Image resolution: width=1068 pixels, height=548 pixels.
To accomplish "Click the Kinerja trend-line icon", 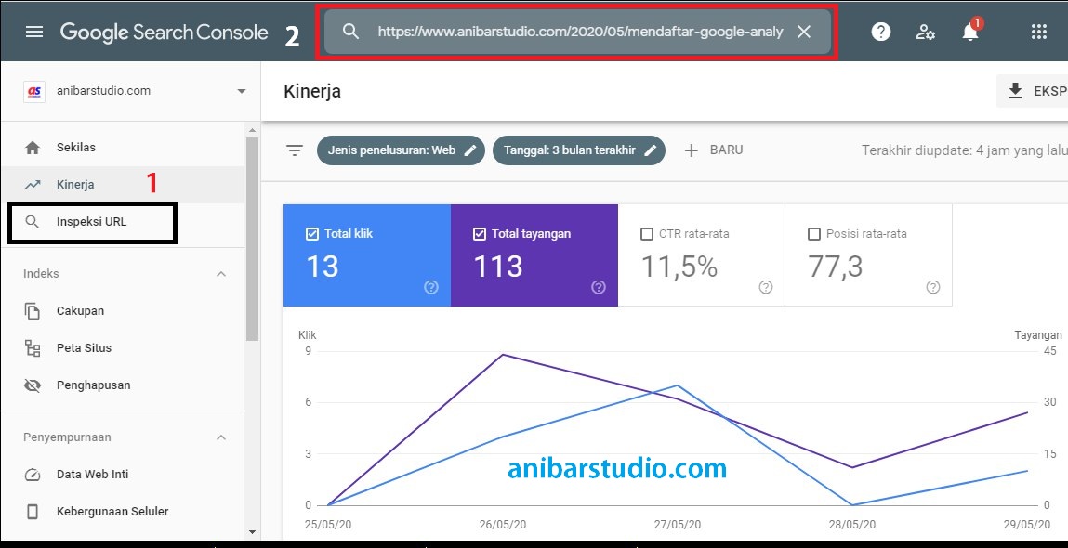I will (x=32, y=185).
